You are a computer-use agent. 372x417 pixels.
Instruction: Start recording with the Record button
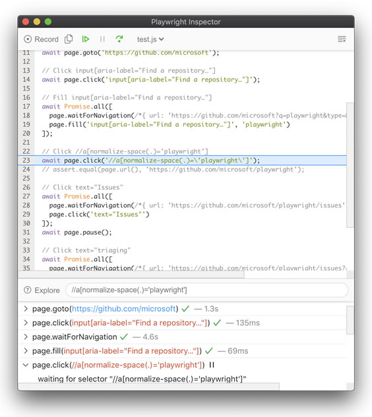pos(41,39)
